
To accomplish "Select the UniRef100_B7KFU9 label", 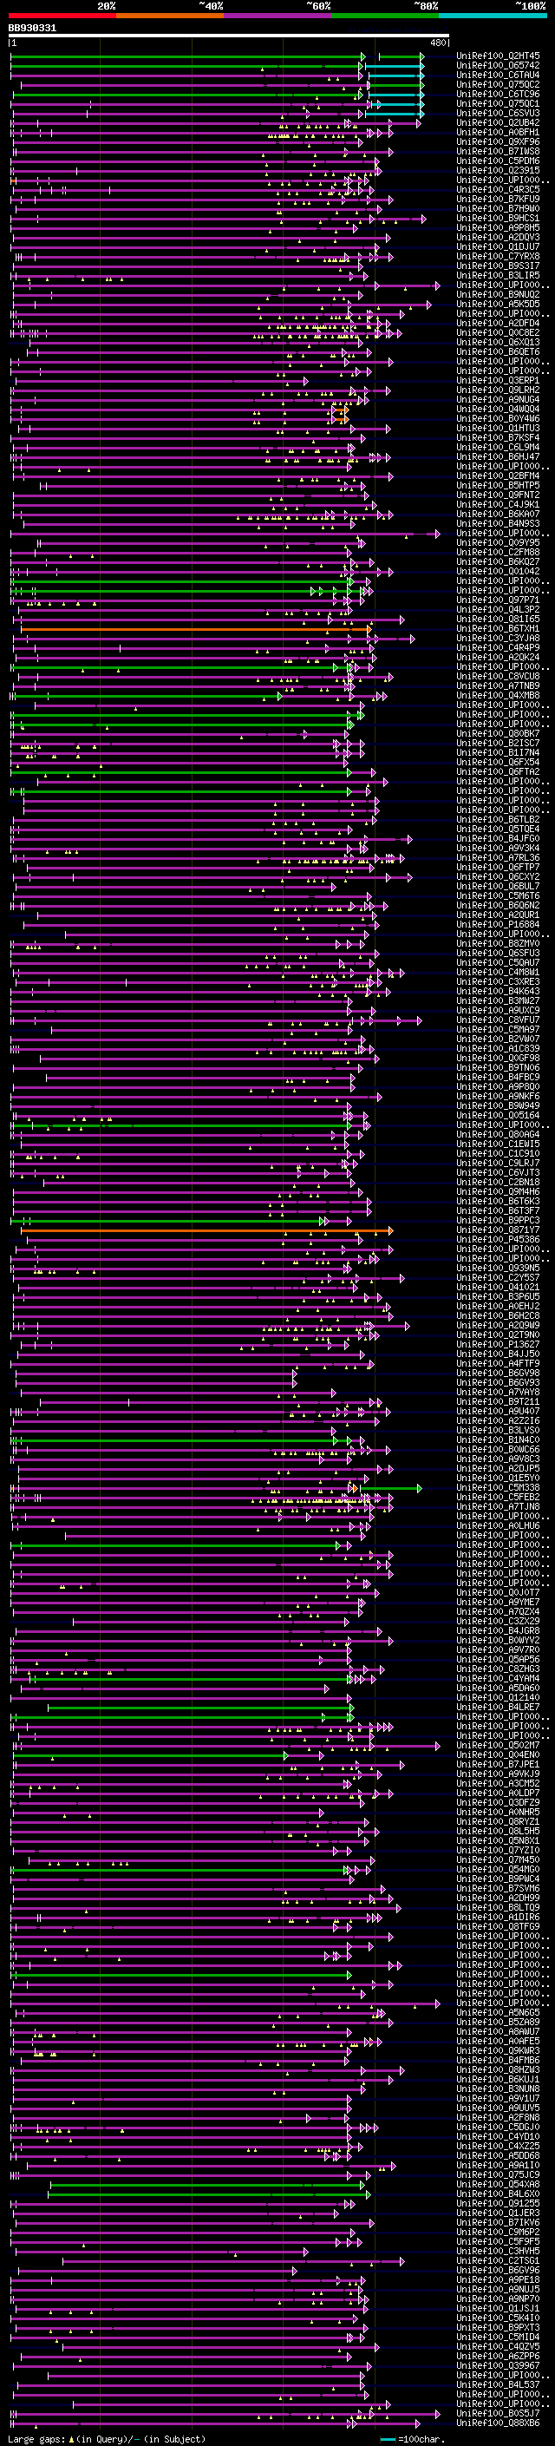I will pos(498,199).
